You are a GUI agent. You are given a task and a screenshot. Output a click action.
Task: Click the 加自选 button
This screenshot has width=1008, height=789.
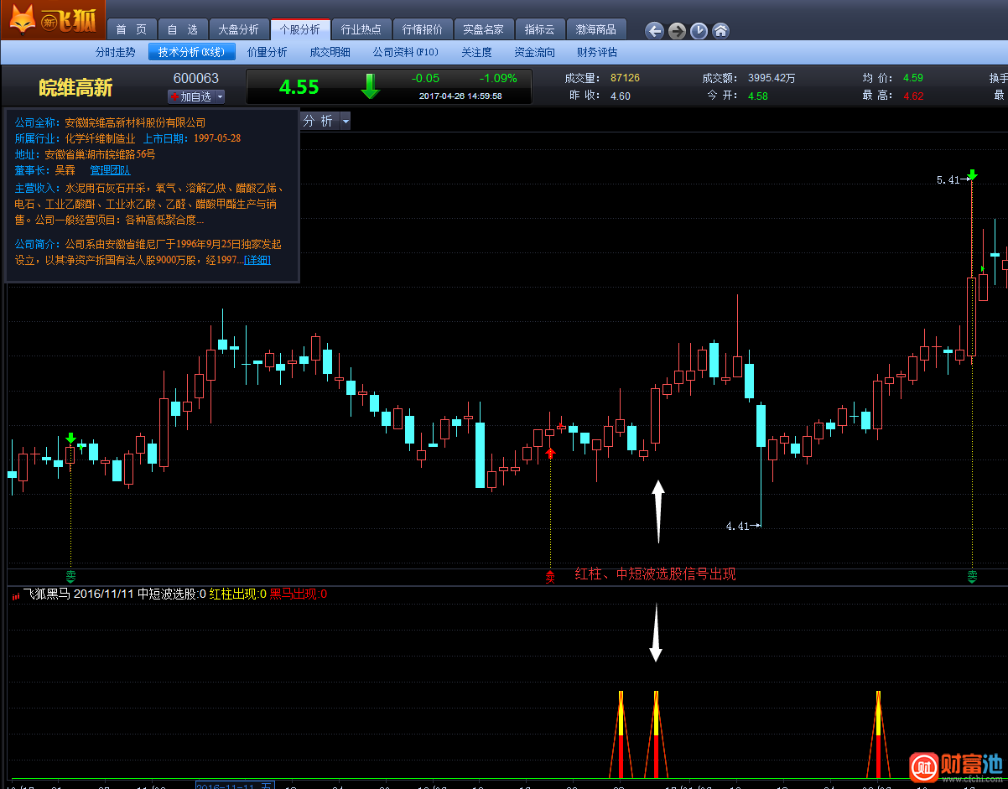click(190, 96)
